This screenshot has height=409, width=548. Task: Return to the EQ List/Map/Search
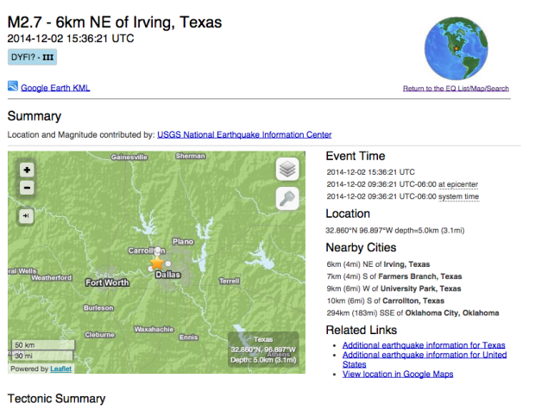(456, 89)
